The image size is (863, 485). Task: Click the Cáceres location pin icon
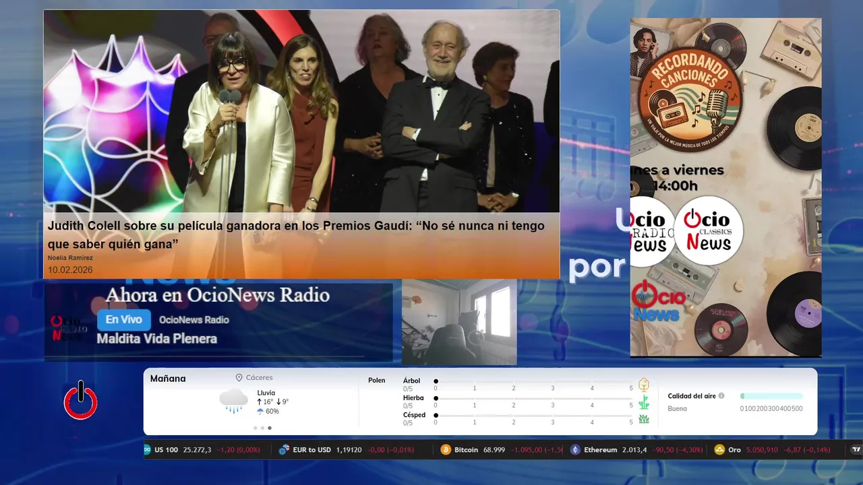[x=239, y=378]
